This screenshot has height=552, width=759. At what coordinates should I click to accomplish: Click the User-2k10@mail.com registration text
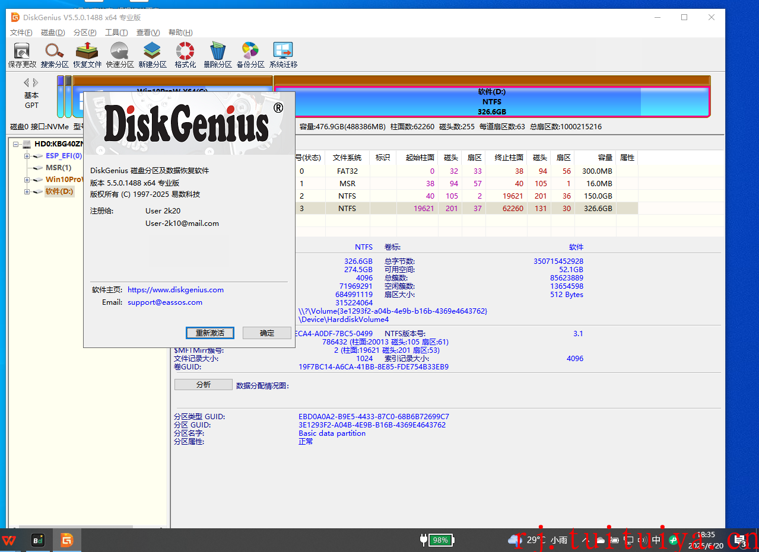click(x=182, y=224)
